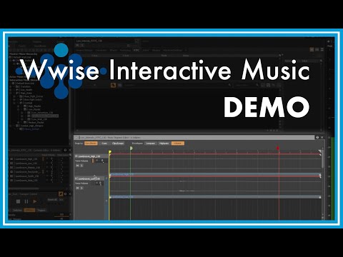Select the red exit cue marker
The width and height of the screenshot is (343, 257).
click(x=278, y=148)
